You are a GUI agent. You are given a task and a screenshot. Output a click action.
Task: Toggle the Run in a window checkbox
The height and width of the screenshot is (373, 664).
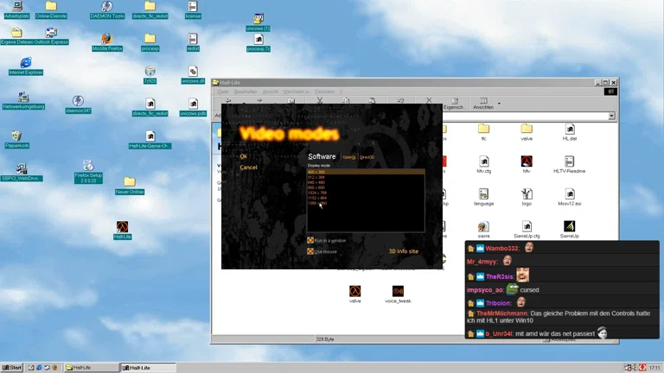tap(310, 240)
